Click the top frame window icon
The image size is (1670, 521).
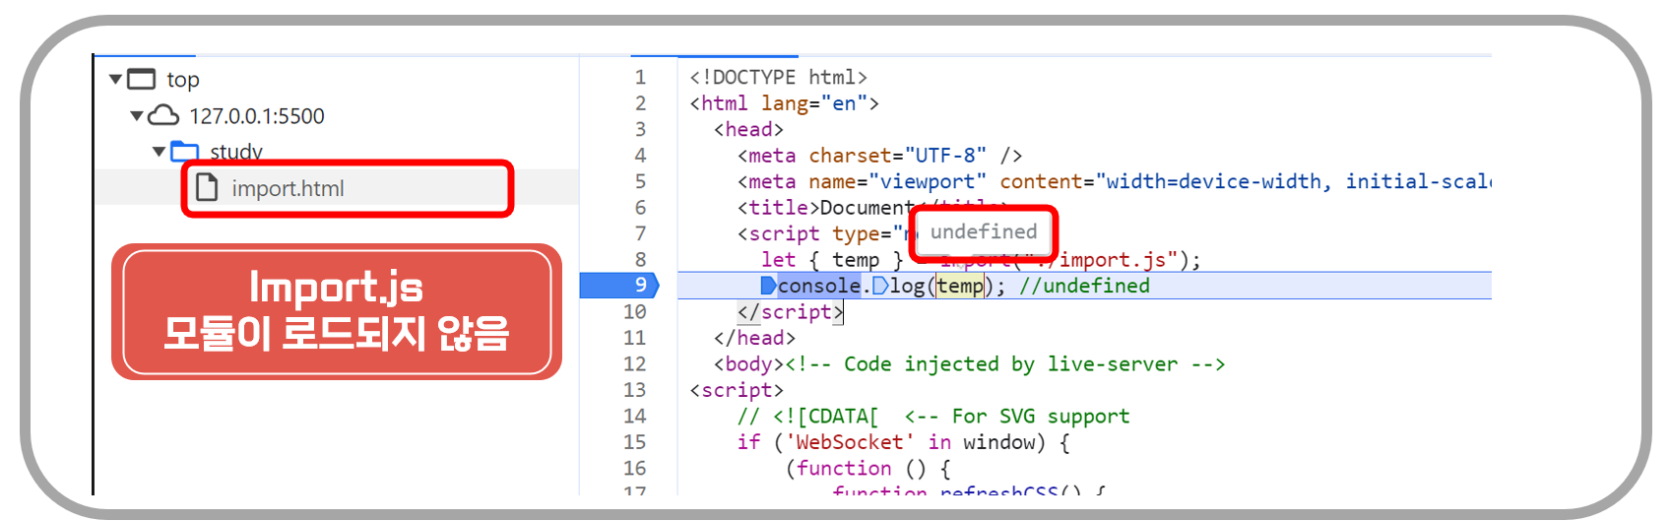pos(142,79)
